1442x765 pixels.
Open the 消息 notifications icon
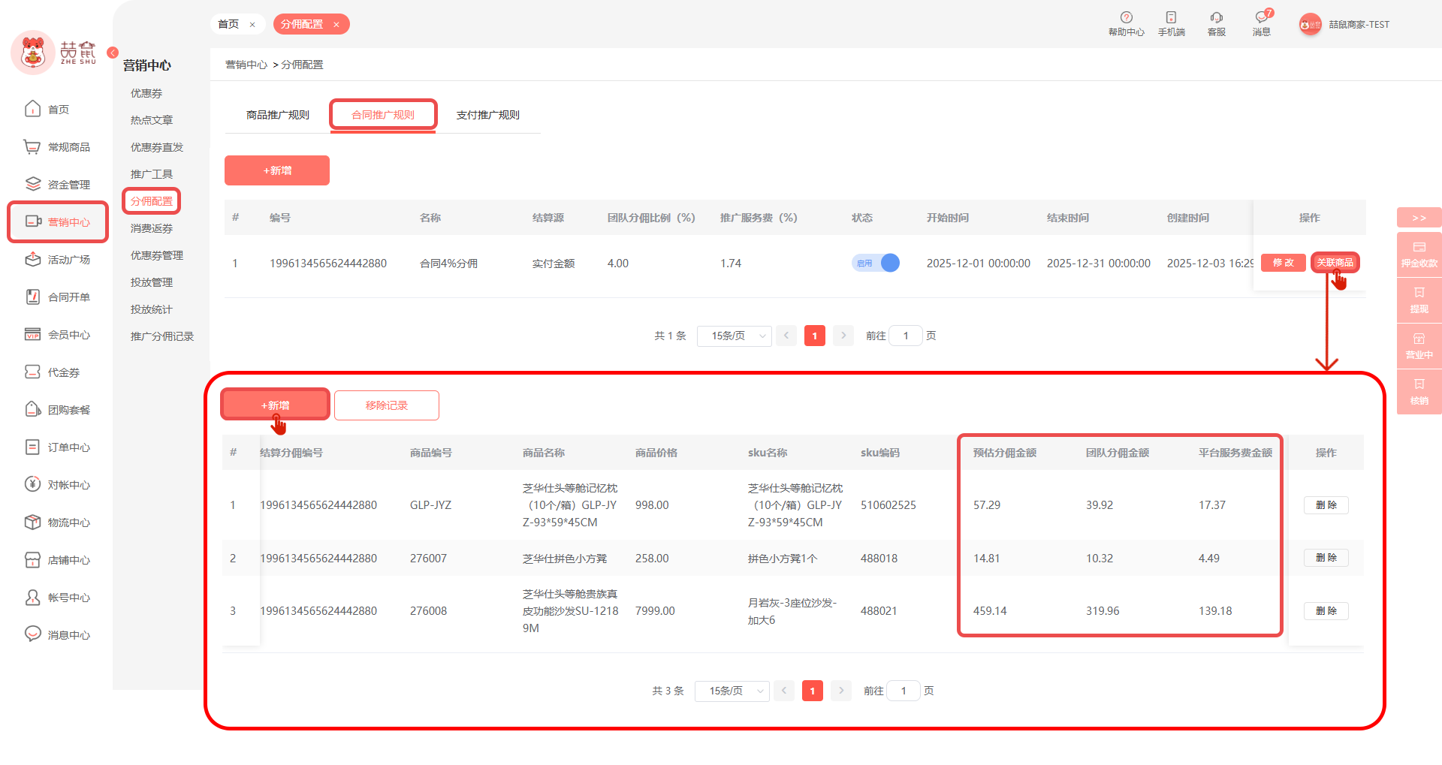pyautogui.click(x=1261, y=18)
